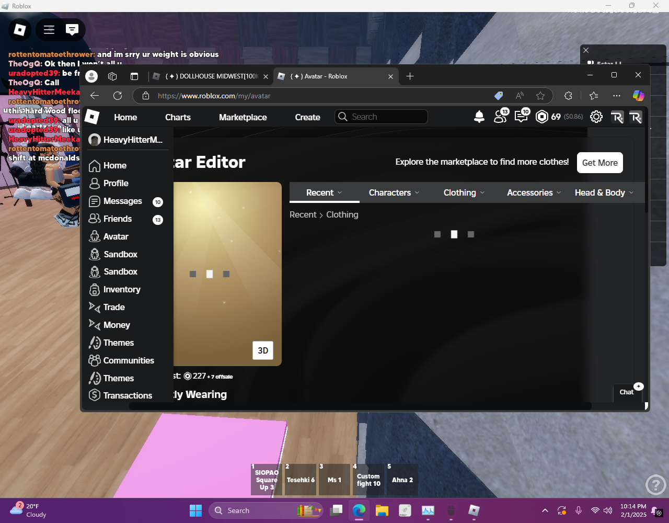
Task: Expand the Characters dropdown tab
Action: tap(394, 192)
